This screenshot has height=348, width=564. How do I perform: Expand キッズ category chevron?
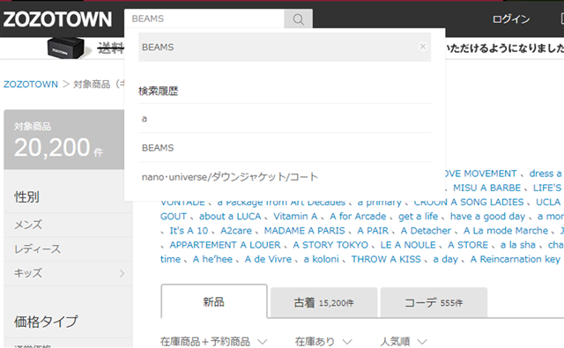(x=122, y=274)
